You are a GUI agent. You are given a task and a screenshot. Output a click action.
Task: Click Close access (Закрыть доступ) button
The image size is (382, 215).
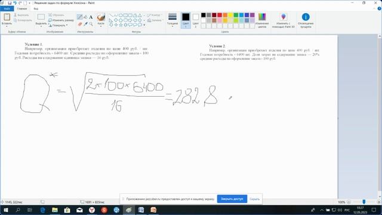click(232, 199)
